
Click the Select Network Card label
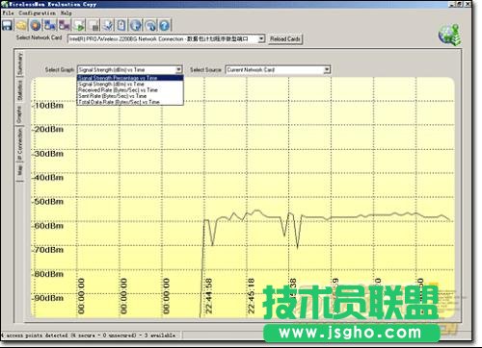(x=39, y=37)
